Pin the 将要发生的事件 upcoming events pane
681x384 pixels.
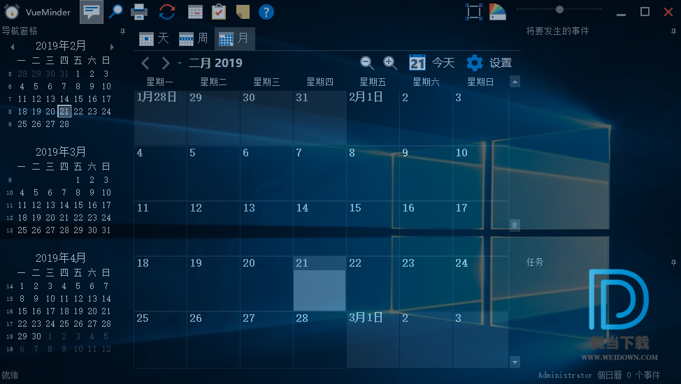(x=673, y=31)
